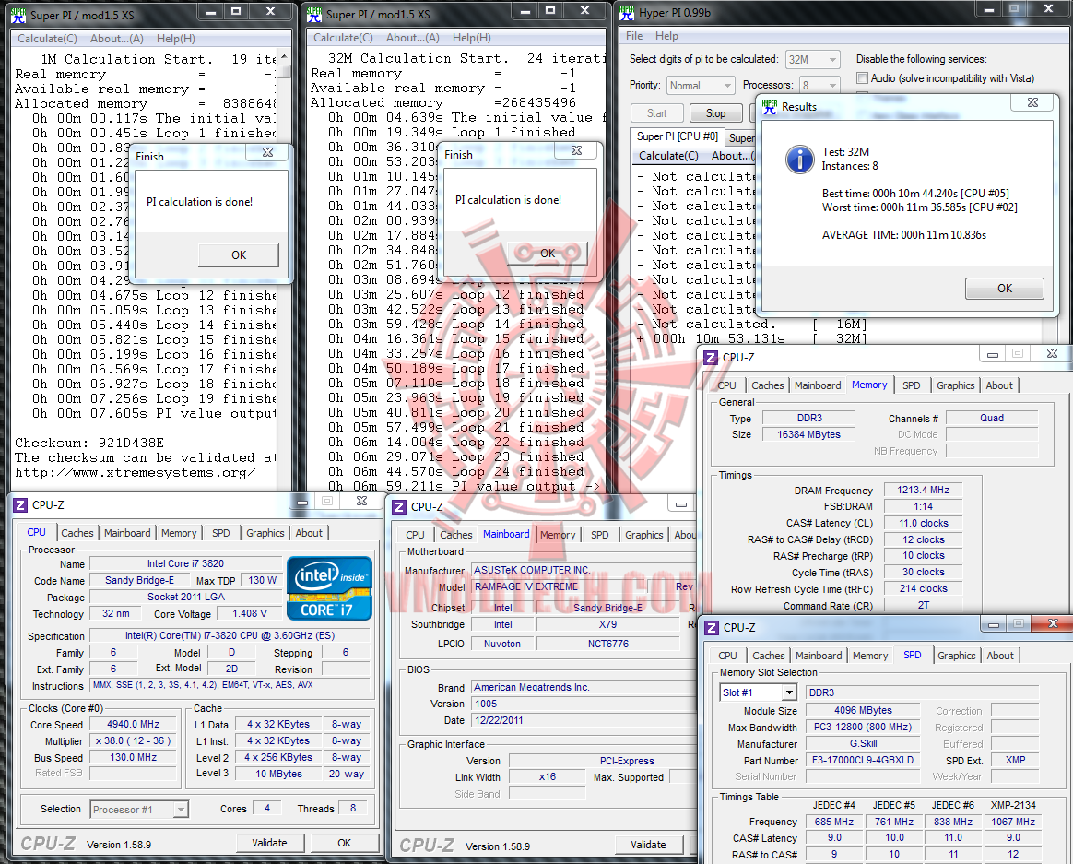Close the Hyper PI window

click(x=1049, y=9)
